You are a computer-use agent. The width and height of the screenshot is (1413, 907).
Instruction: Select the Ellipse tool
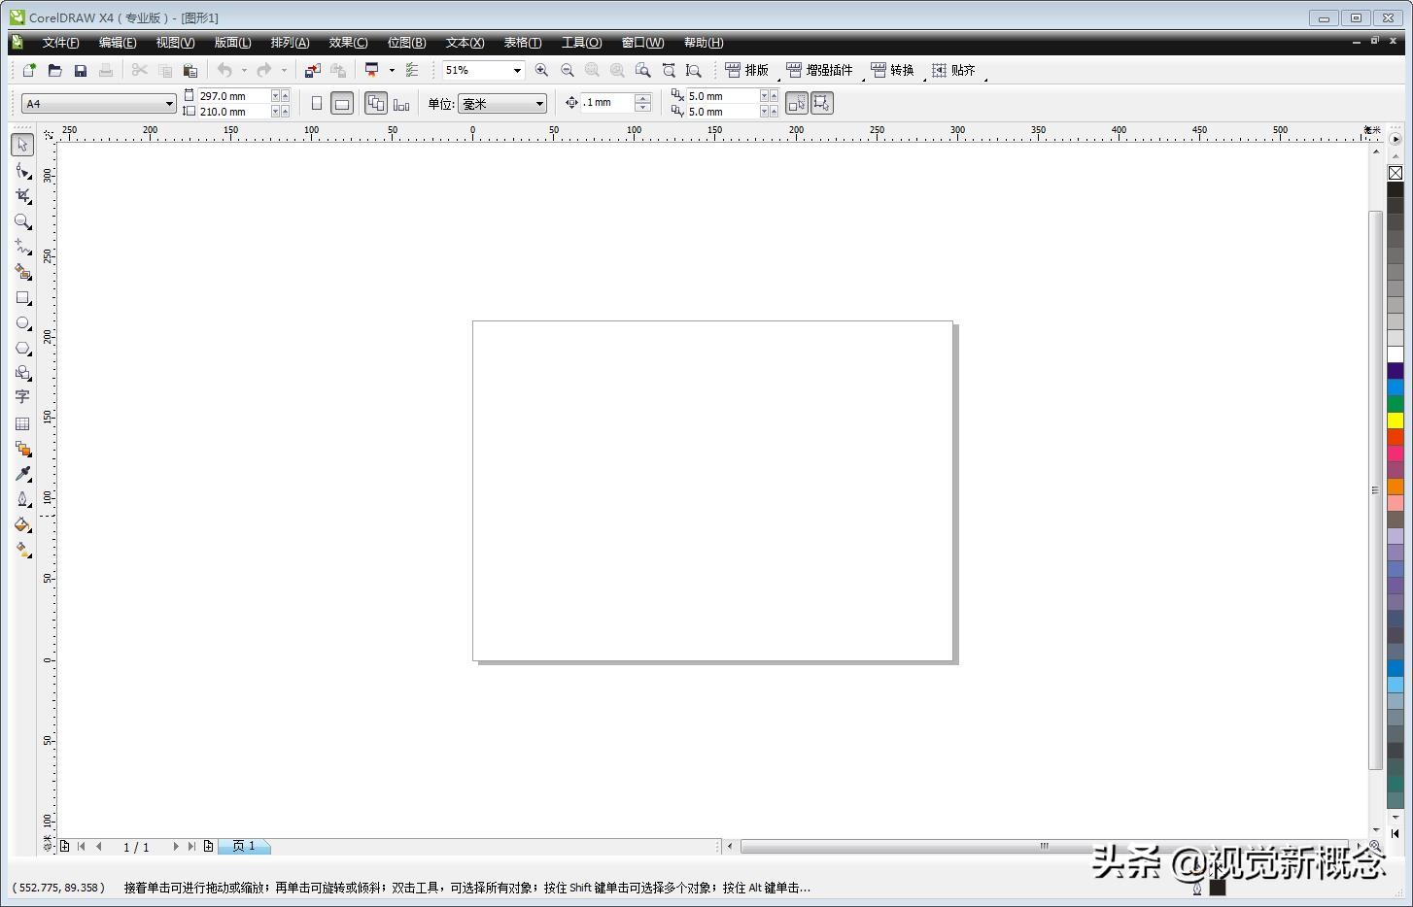coord(22,323)
